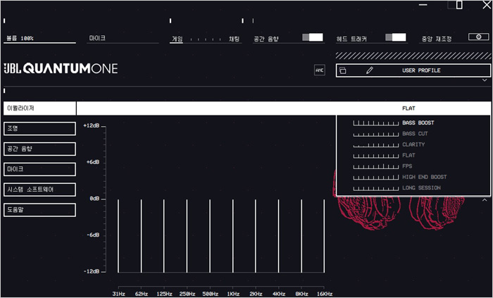Click the +12dB axis label
493x298 pixels.
click(x=91, y=125)
